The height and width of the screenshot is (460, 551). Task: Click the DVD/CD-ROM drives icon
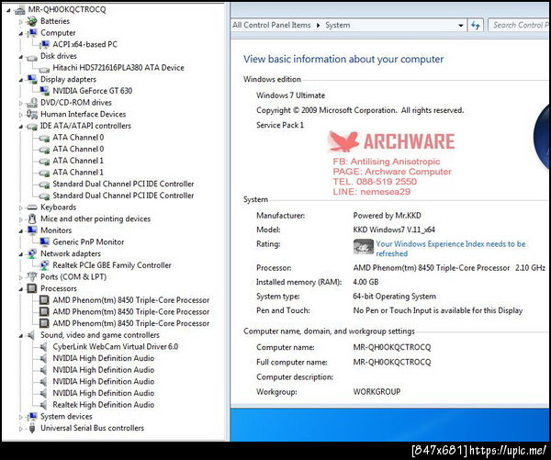[x=32, y=103]
